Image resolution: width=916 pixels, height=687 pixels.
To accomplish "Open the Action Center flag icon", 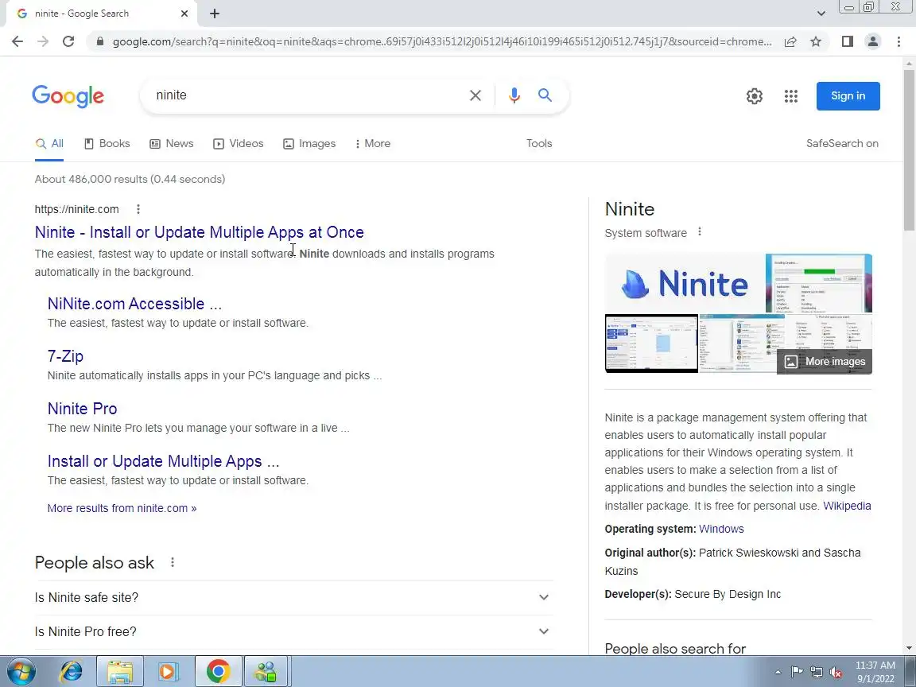I will [x=797, y=673].
